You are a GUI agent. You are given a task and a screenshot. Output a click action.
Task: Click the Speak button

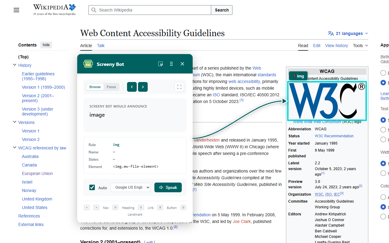[168, 187]
